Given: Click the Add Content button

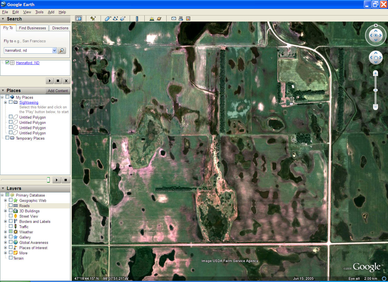Looking at the screenshot, I should coord(58,91).
